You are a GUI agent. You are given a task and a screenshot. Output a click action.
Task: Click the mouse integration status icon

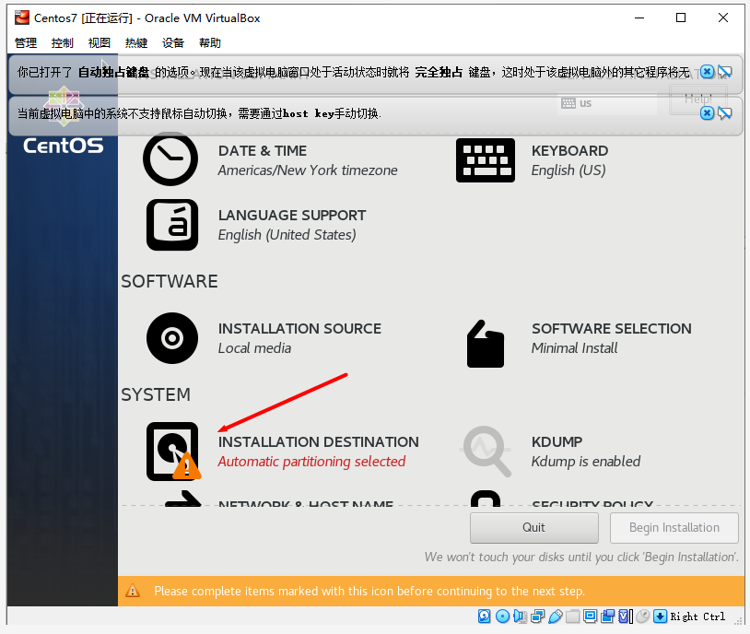(643, 616)
